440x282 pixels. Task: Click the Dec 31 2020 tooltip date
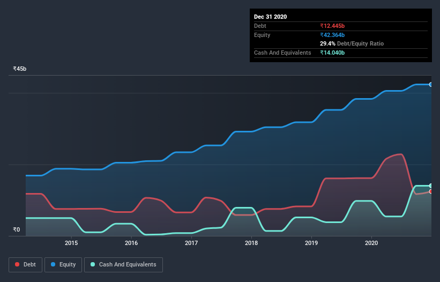click(x=270, y=17)
